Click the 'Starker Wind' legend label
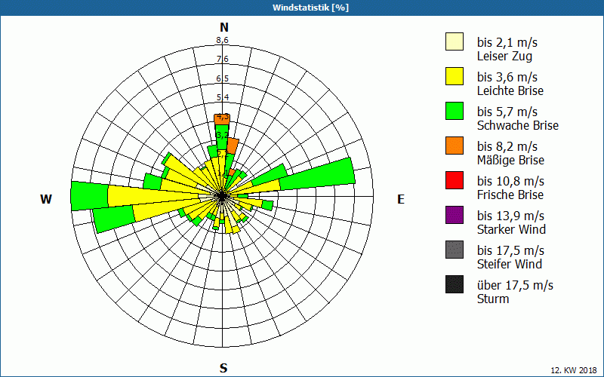 click(511, 229)
